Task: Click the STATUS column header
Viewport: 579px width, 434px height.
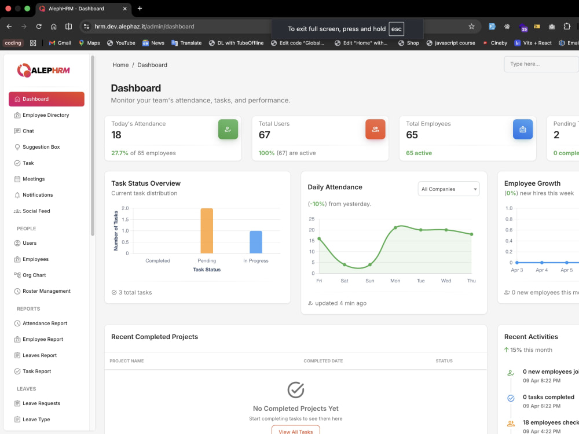Action: (x=444, y=361)
